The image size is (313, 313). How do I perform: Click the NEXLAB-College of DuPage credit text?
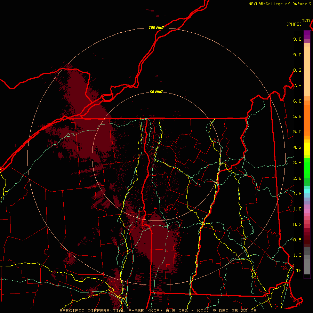pyautogui.click(x=278, y=4)
